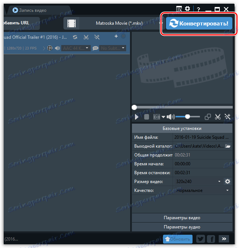
Task: Expand the Параметры аудио section
Action: click(x=182, y=227)
